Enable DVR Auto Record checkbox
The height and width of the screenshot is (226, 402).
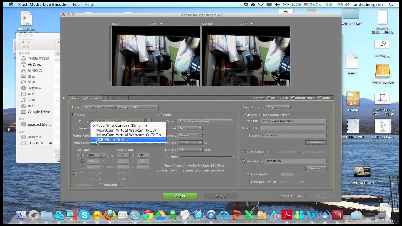point(280,196)
